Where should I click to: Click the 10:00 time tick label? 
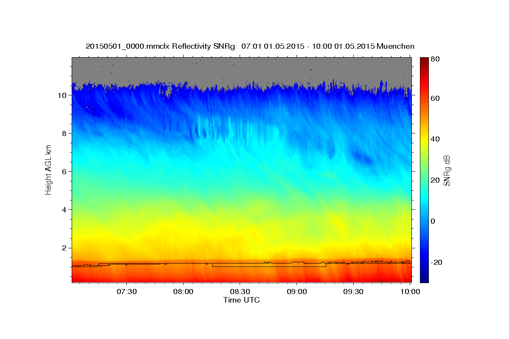point(410,292)
